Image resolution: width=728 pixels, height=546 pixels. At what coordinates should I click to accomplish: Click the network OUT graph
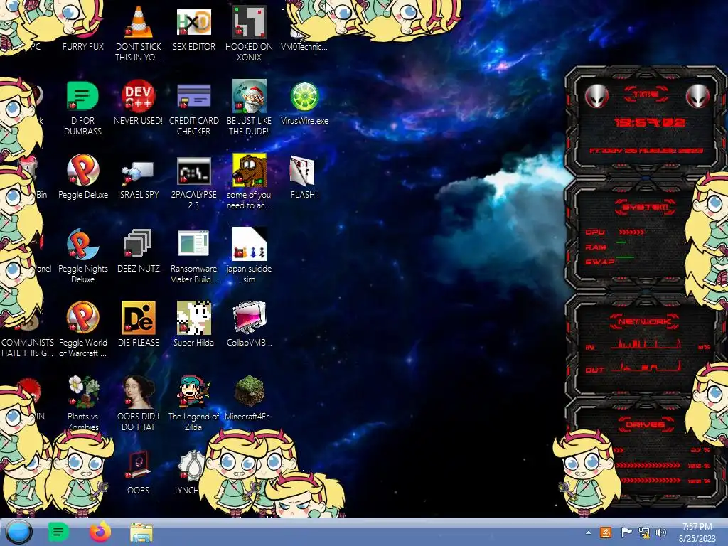tap(646, 368)
